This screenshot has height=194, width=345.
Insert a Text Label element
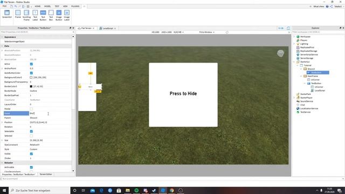pos(35,16)
